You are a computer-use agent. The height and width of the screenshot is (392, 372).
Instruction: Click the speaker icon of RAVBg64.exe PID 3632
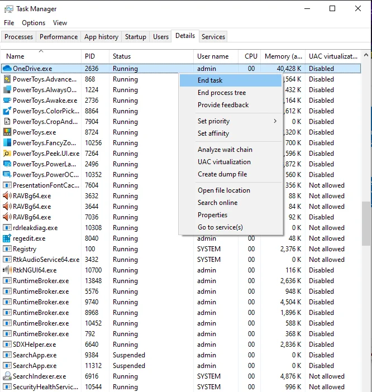point(7,196)
